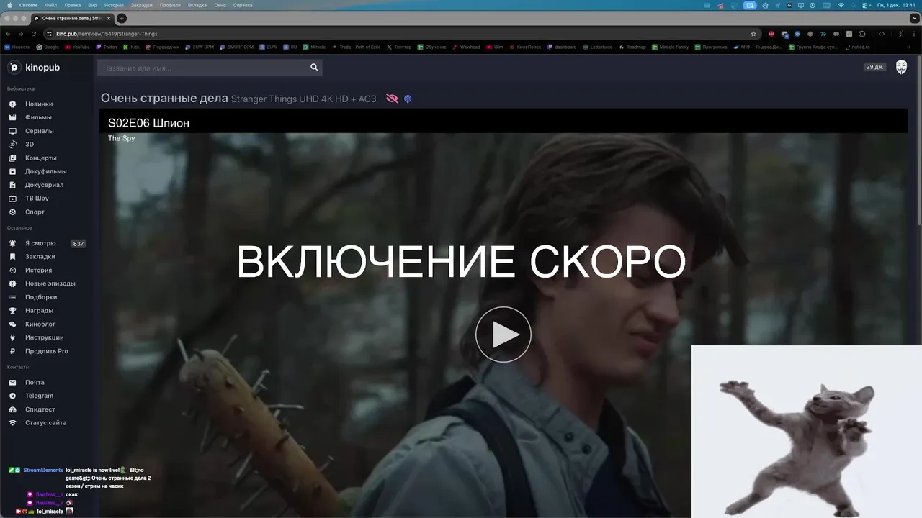Play the S02E06 Шпион video
Image resolution: width=922 pixels, height=518 pixels.
(503, 335)
